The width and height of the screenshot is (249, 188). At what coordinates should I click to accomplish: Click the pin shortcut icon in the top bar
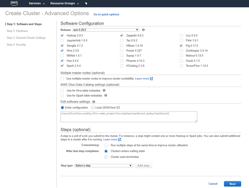86,4
